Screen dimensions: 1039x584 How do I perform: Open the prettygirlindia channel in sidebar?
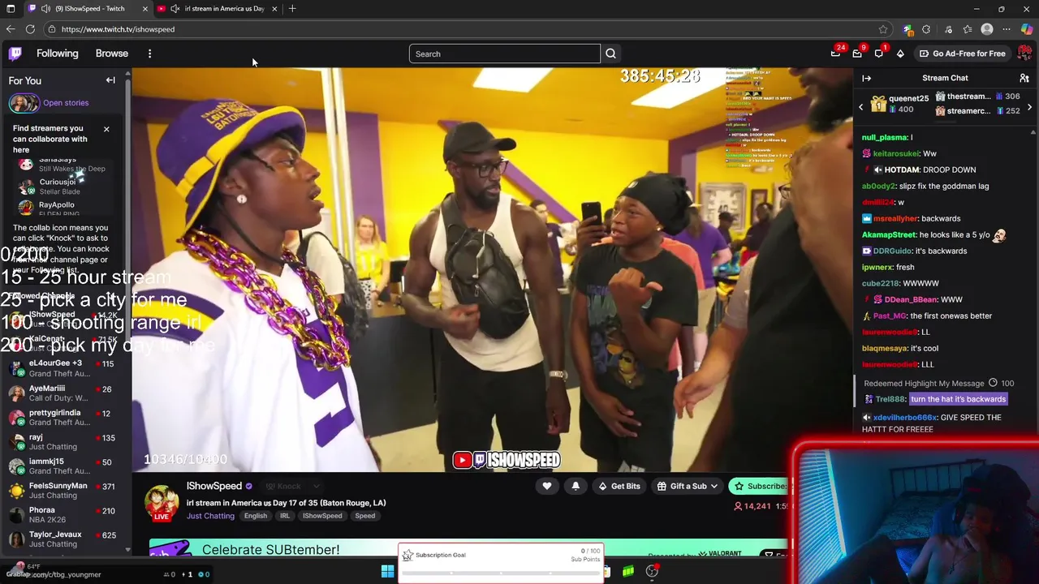coord(64,417)
